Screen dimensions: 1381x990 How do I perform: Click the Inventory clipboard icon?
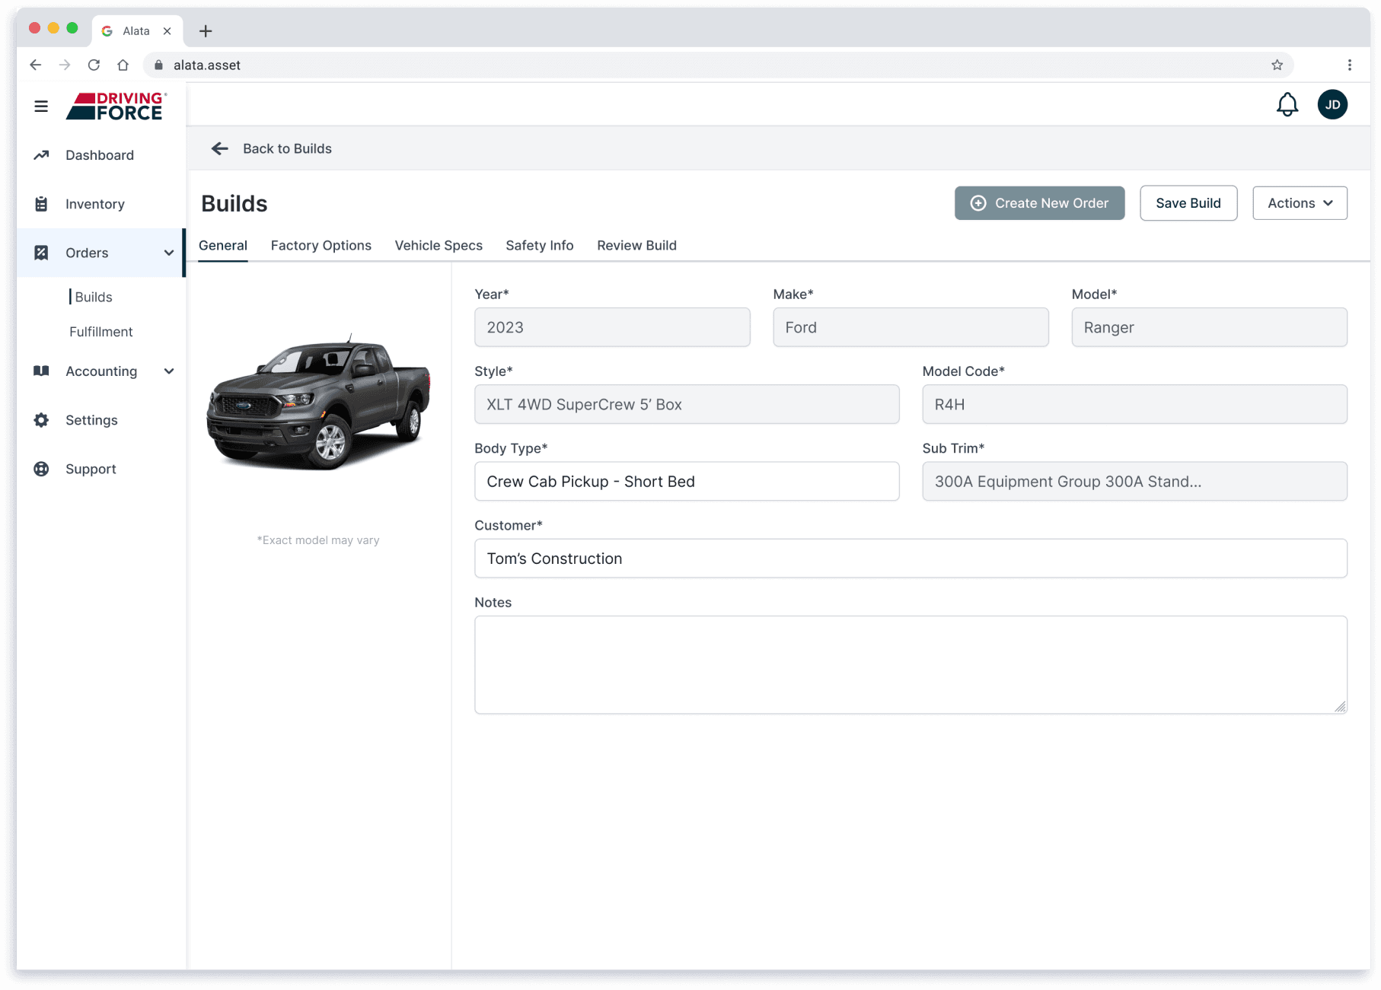[x=41, y=204]
